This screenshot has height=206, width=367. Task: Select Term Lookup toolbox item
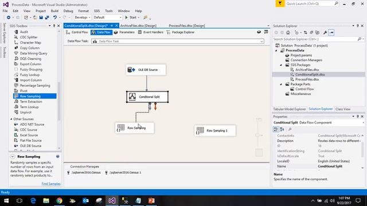coord(29,107)
